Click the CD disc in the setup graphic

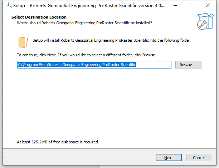(202, 24)
